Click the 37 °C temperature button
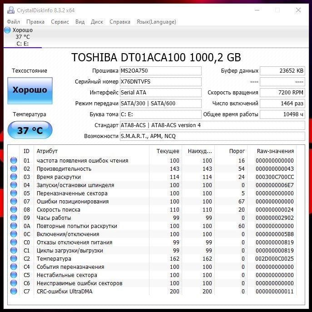This screenshot has width=312, height=312. click(x=30, y=130)
